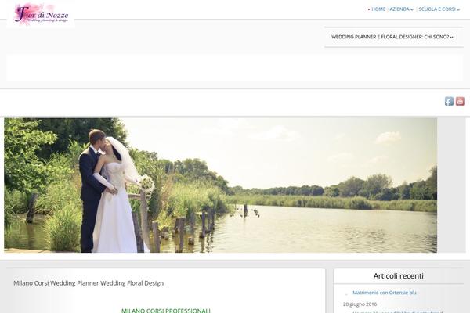Viewport: 470px width, 313px height.
Task: Go to the HOME menu item
Action: [378, 9]
